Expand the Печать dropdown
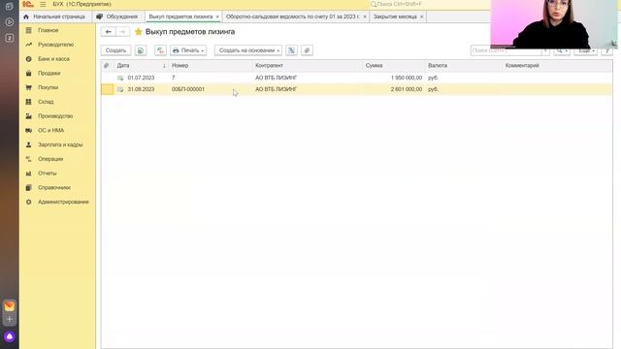Screen dimensions: 621x349 click(x=188, y=50)
